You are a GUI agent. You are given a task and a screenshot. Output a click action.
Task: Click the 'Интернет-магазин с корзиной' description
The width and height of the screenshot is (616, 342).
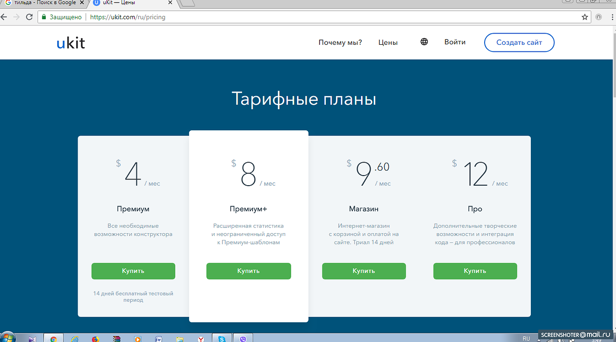364,234
